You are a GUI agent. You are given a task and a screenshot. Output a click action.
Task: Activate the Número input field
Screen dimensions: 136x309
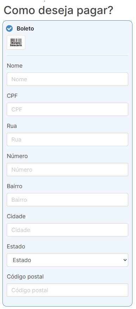click(67, 170)
